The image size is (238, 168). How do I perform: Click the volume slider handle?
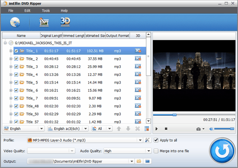point(232,129)
